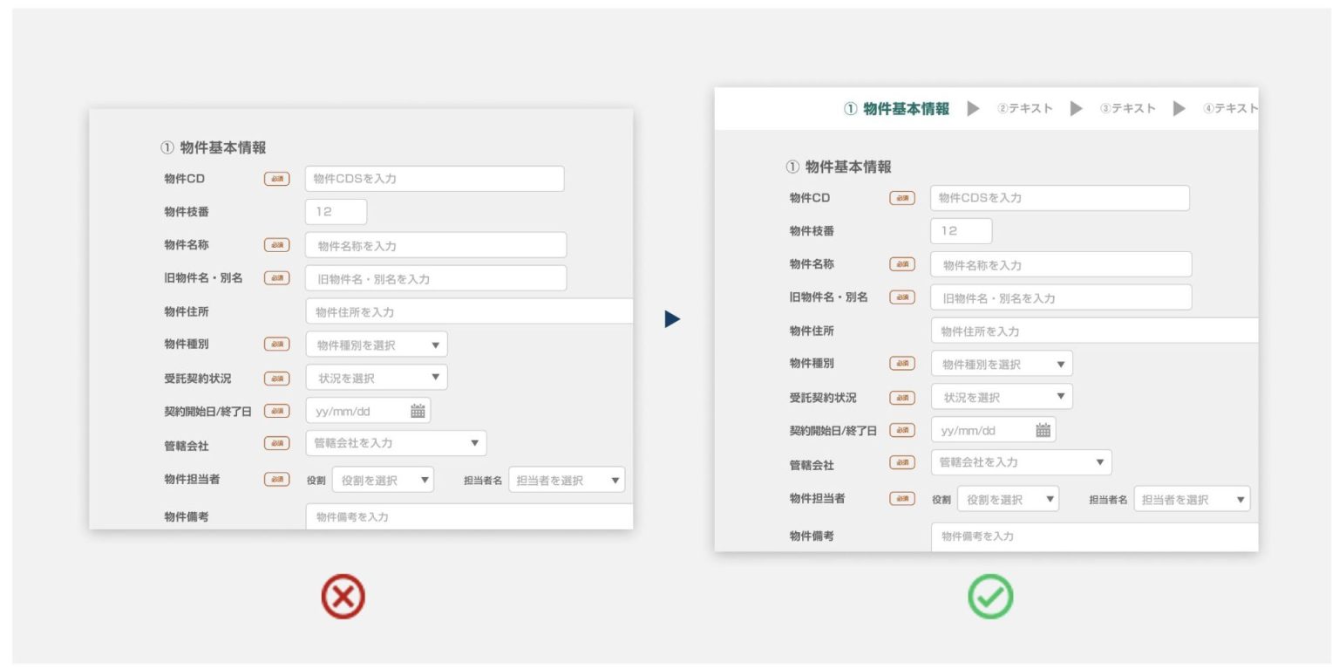Click the progress arrow between ①物件基本情報 and ②テキスト
1339x669 pixels.
pos(974,109)
